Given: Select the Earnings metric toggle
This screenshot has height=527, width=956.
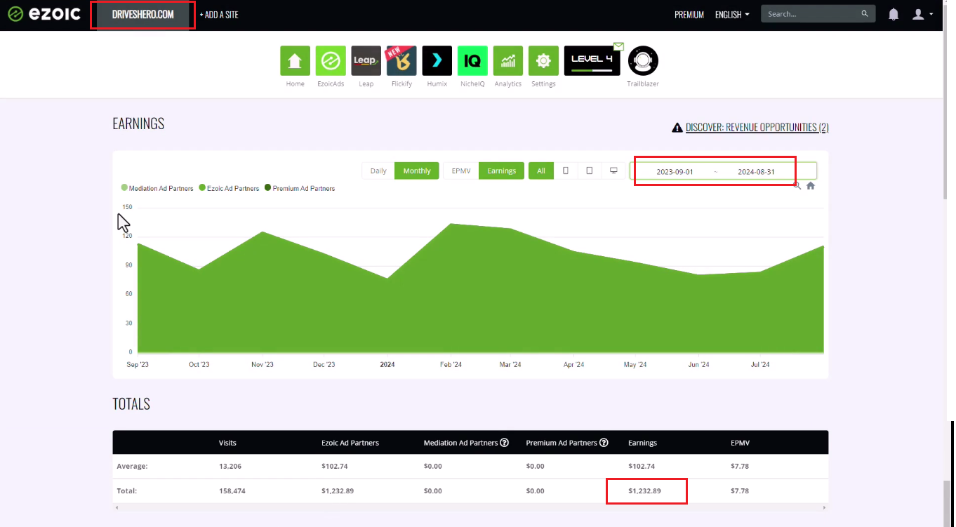Looking at the screenshot, I should [x=502, y=171].
